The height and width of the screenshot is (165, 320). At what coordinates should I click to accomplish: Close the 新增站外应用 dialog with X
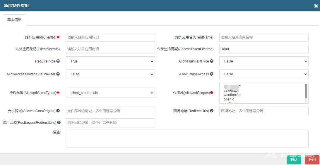[316, 6]
